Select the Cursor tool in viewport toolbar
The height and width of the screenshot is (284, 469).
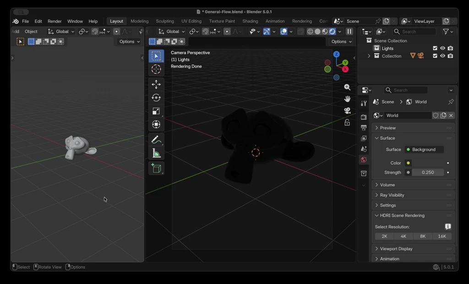156,69
